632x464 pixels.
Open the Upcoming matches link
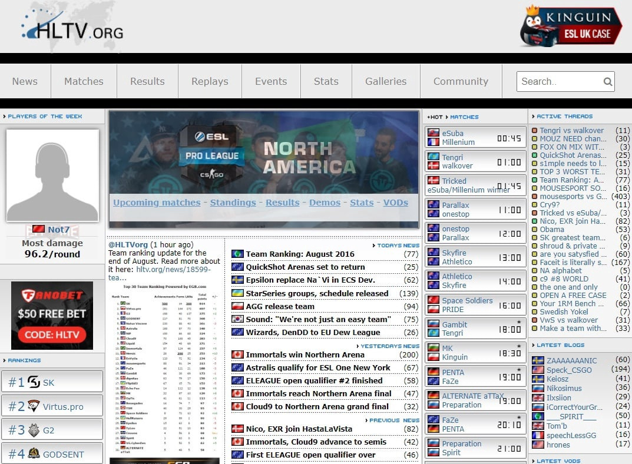coord(157,203)
